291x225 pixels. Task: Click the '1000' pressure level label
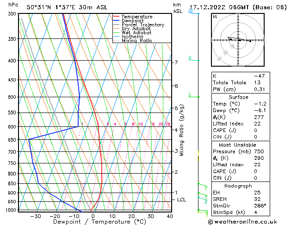tap(12, 210)
